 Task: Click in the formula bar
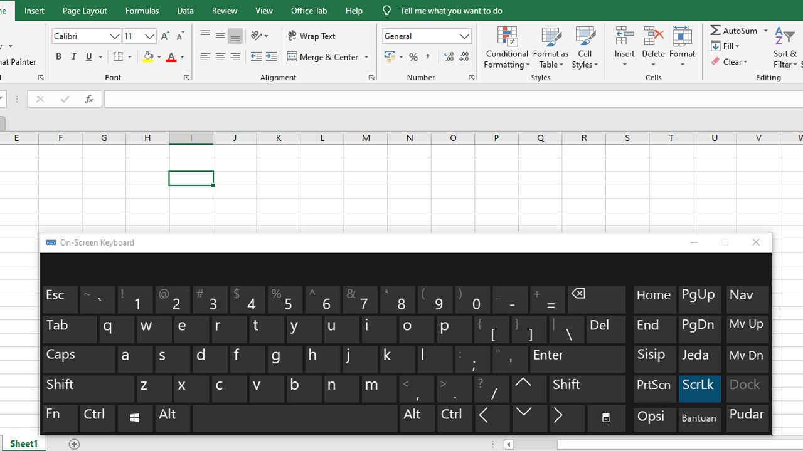(453, 99)
